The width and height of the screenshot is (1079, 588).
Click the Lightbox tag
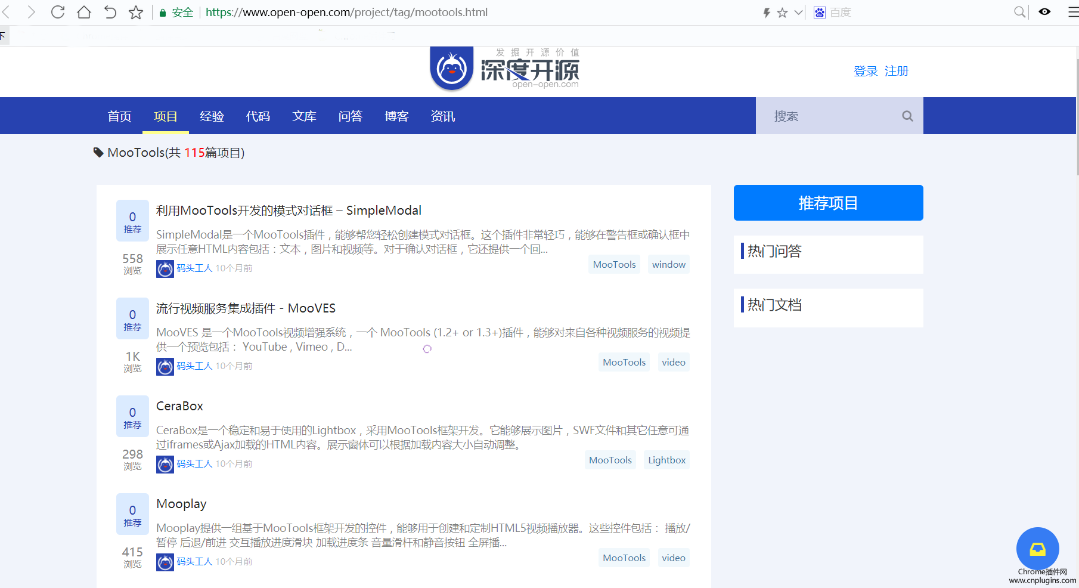pyautogui.click(x=666, y=460)
